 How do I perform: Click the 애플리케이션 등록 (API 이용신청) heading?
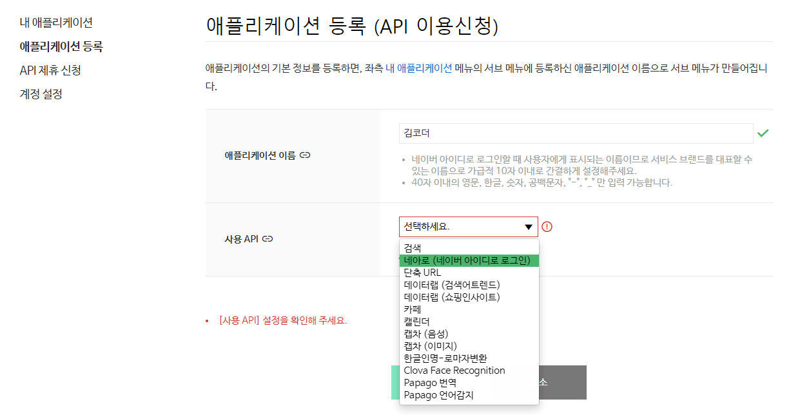point(353,26)
